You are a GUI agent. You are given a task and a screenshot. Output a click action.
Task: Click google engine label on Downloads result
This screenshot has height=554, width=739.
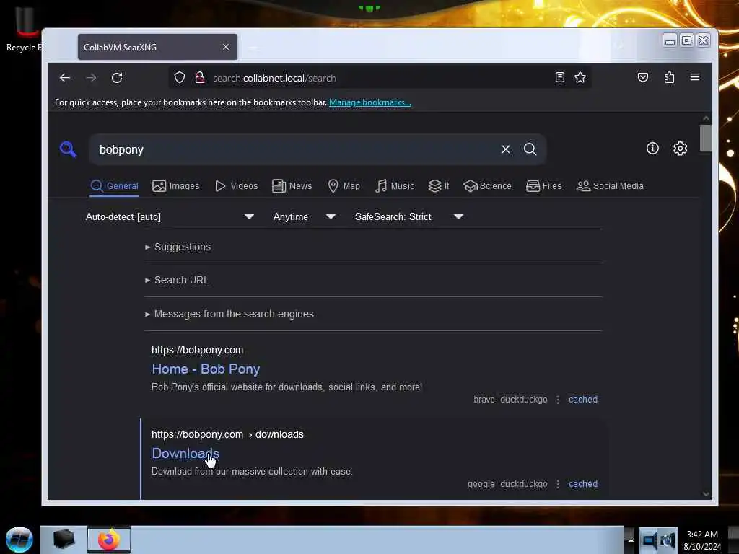(x=481, y=484)
